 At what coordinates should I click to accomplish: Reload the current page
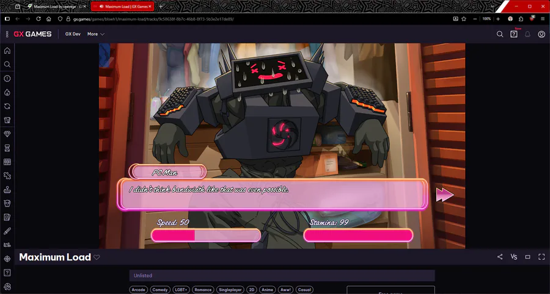(38, 19)
